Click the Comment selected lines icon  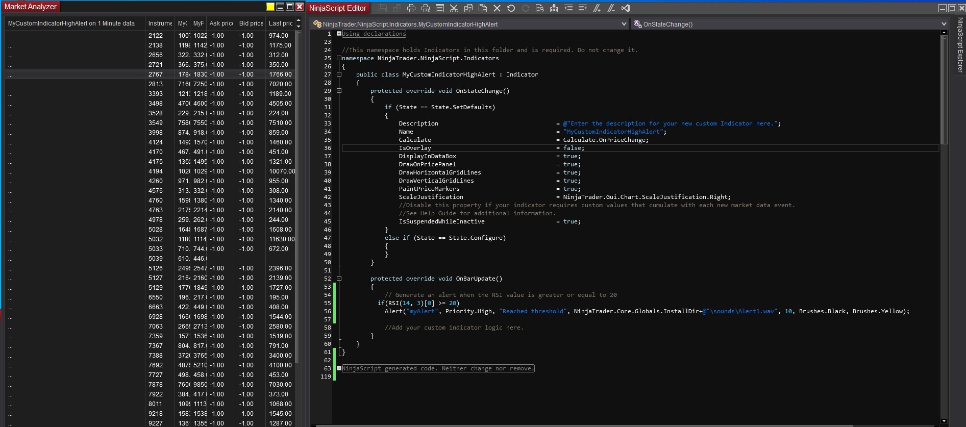coord(597,8)
